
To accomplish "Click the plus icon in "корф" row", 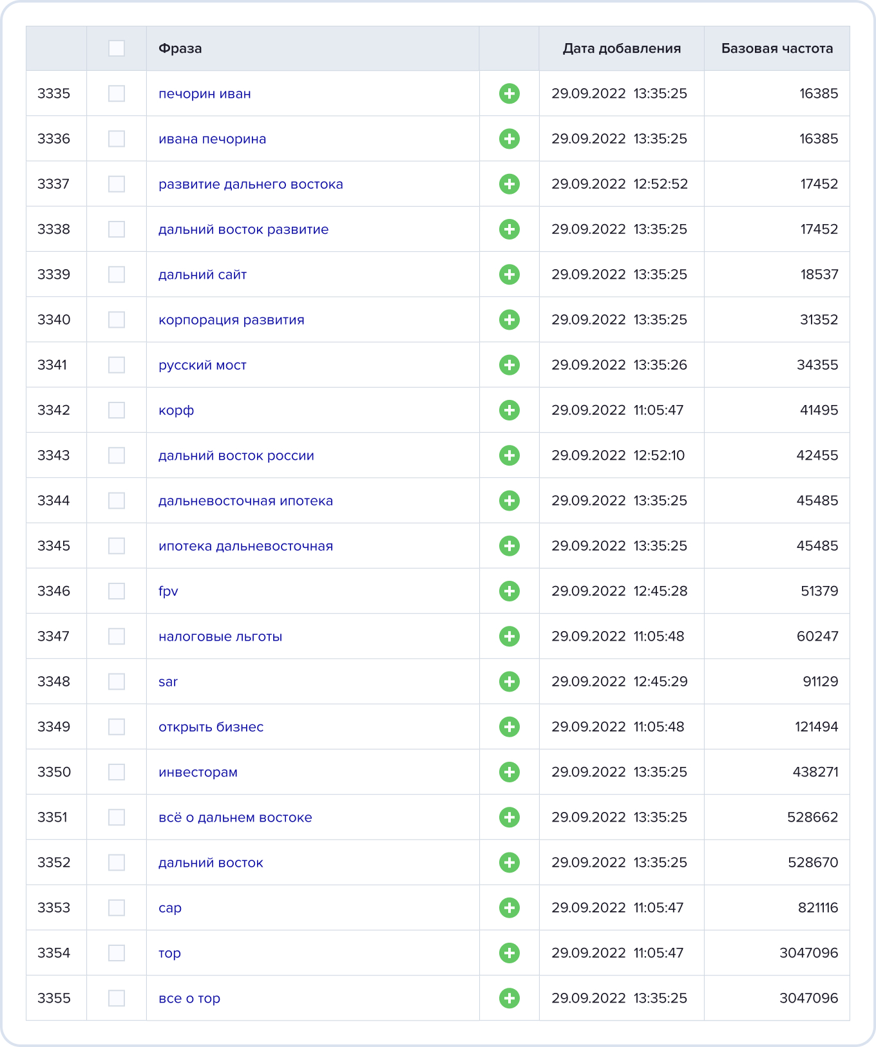I will (509, 410).
